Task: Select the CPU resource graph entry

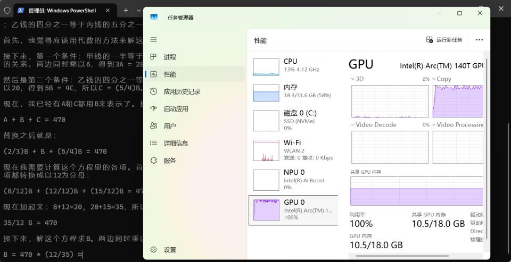Action: [x=293, y=67]
